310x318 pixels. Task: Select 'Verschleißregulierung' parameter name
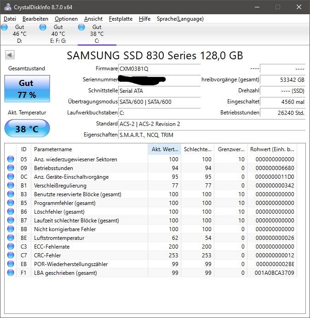point(60,186)
